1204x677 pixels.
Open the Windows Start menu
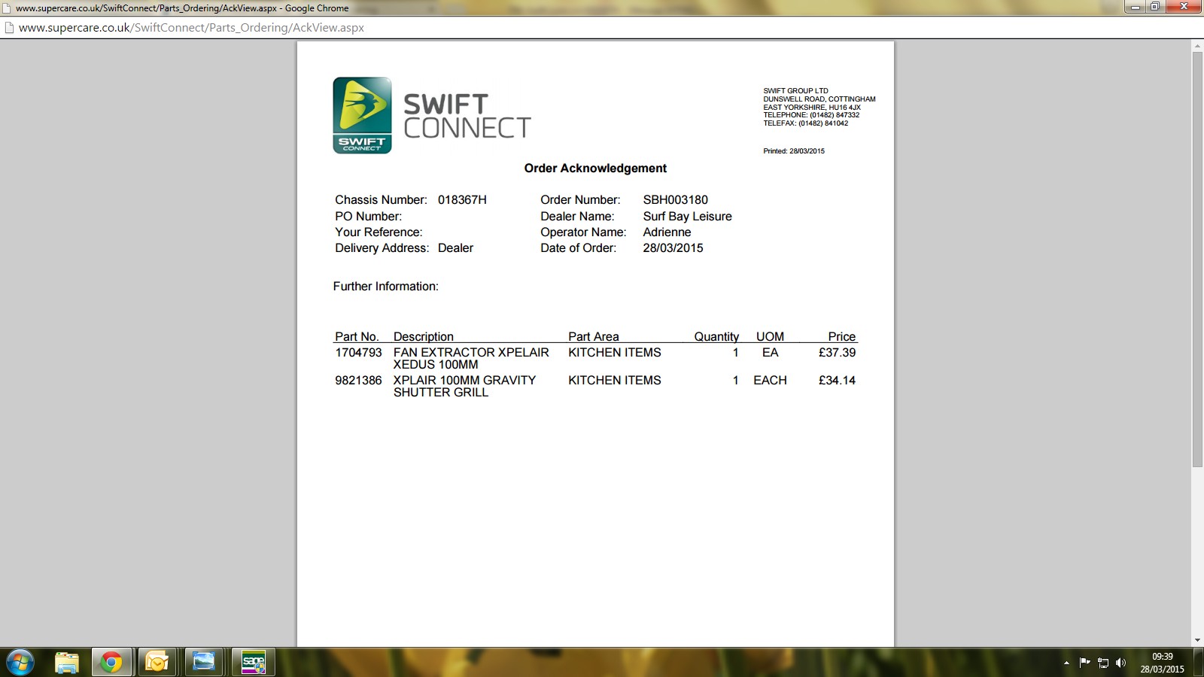[x=20, y=662]
